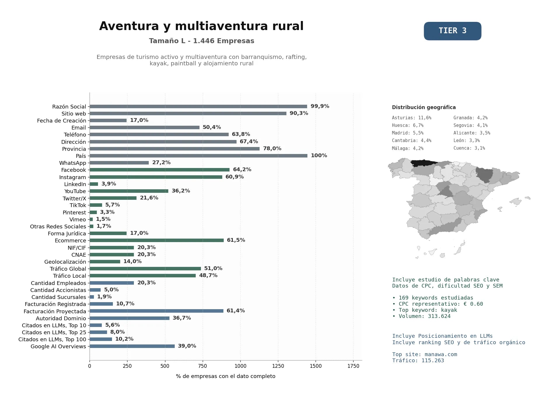Click the Facebook value '64,2%'

[242, 169]
